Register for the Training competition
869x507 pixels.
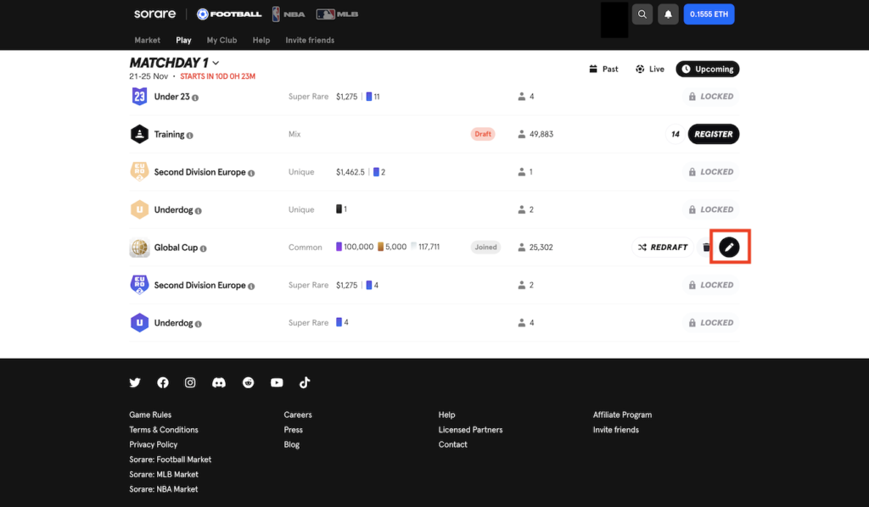click(x=713, y=134)
